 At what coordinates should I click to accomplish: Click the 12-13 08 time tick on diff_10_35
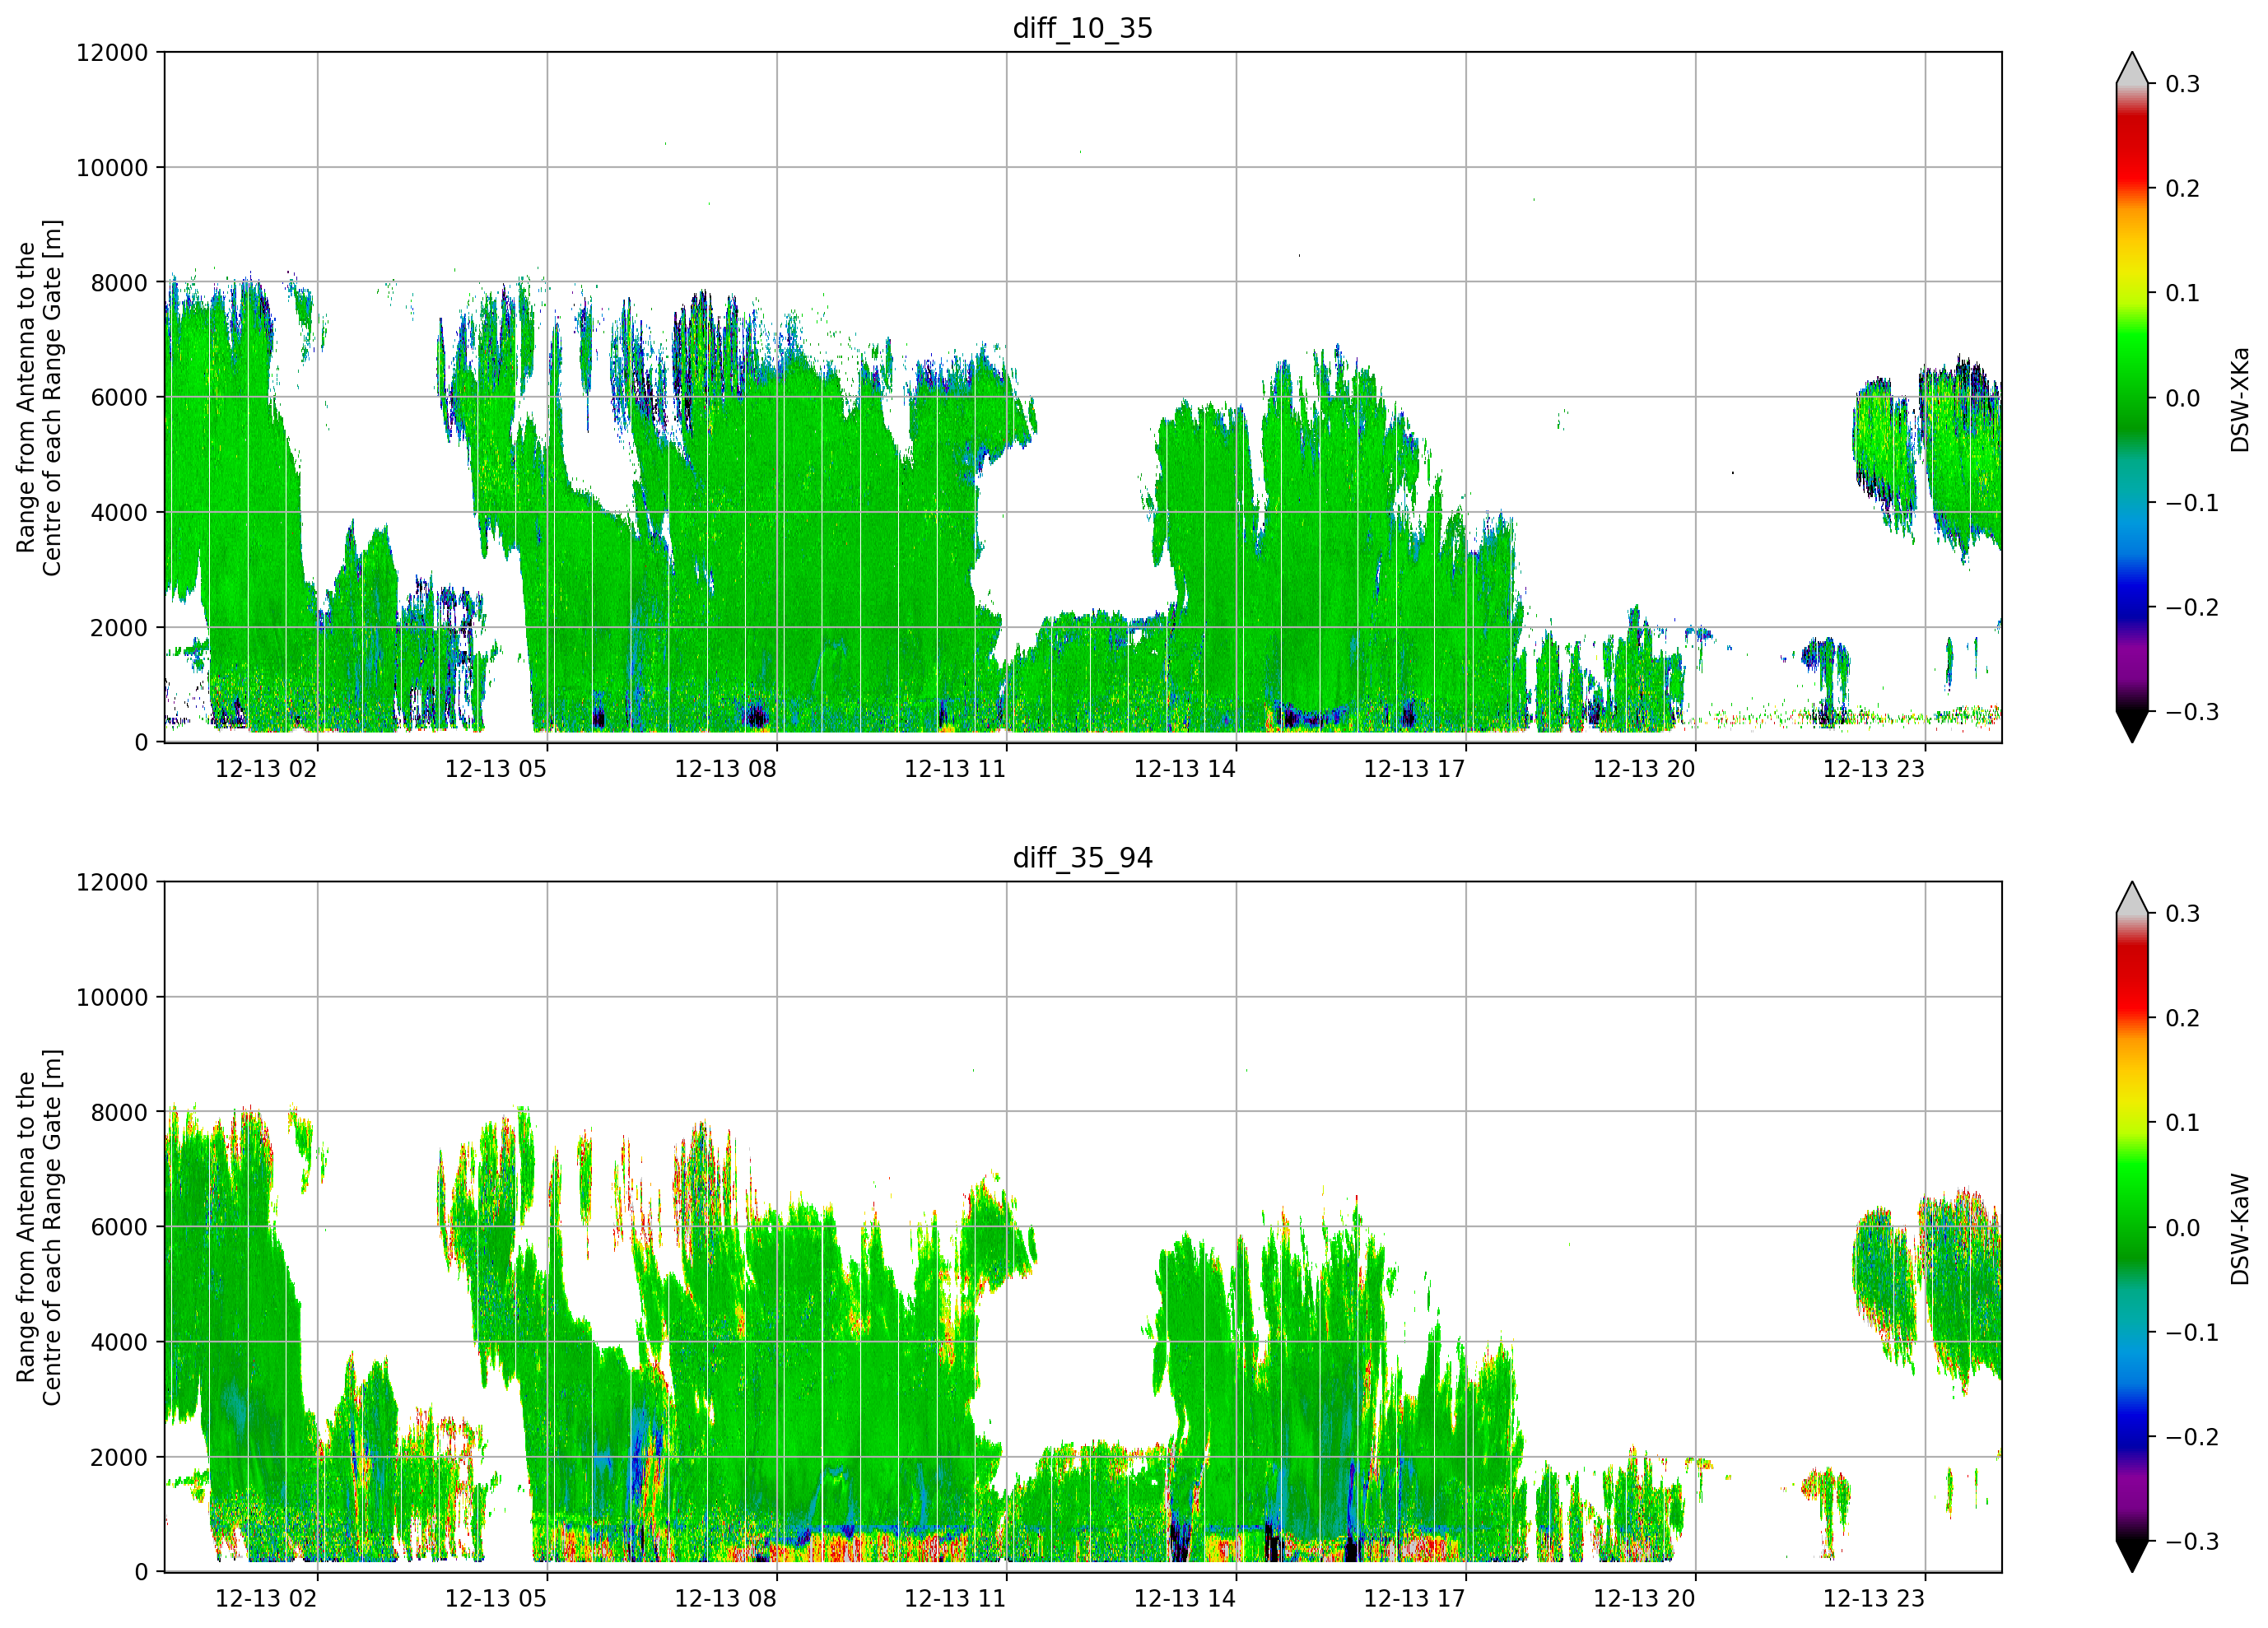coord(726,769)
